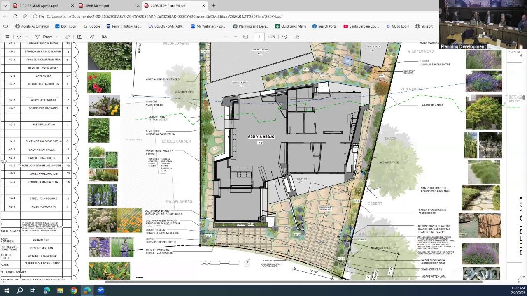Click the '855 VIA ABAJO' label on the plan
This screenshot has width=527, height=296.
point(261,136)
